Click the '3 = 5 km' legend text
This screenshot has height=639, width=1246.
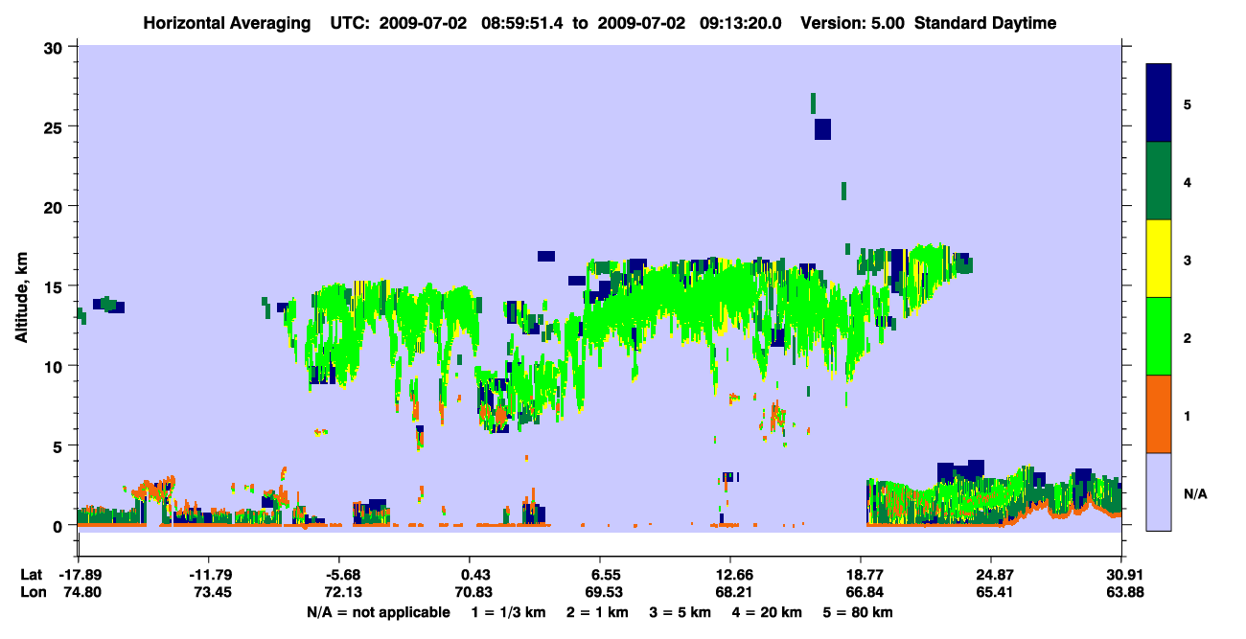(x=680, y=612)
